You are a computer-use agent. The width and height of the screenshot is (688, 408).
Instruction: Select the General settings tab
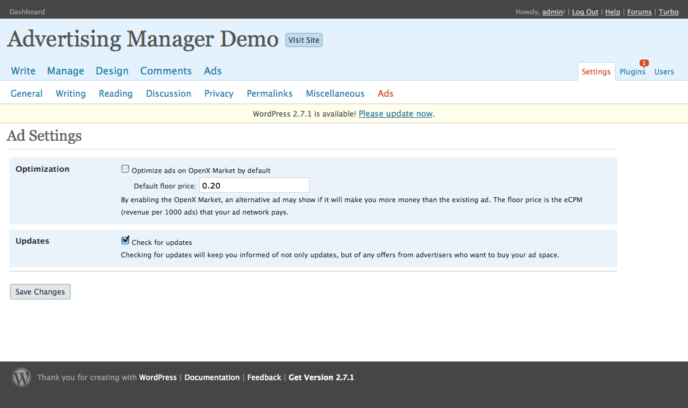[x=27, y=94]
